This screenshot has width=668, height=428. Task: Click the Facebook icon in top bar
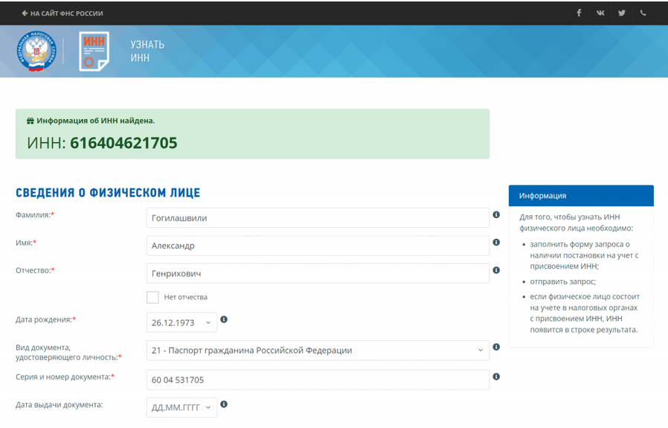click(x=579, y=13)
